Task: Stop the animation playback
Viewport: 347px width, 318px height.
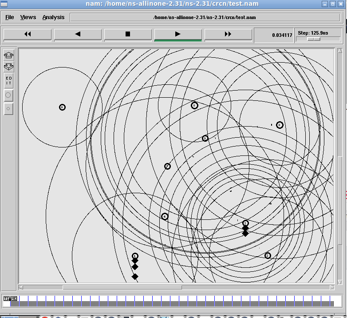Action: [128, 34]
